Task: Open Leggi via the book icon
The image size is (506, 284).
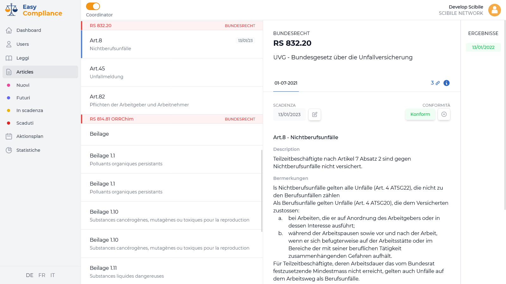Action: (x=9, y=58)
